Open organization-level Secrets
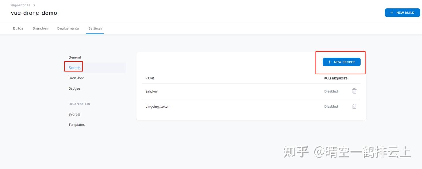Image resolution: width=422 pixels, height=169 pixels. pos(74,114)
